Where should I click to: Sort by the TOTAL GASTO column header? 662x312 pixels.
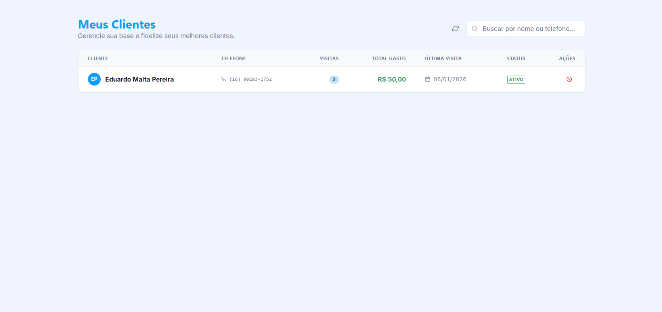388,58
